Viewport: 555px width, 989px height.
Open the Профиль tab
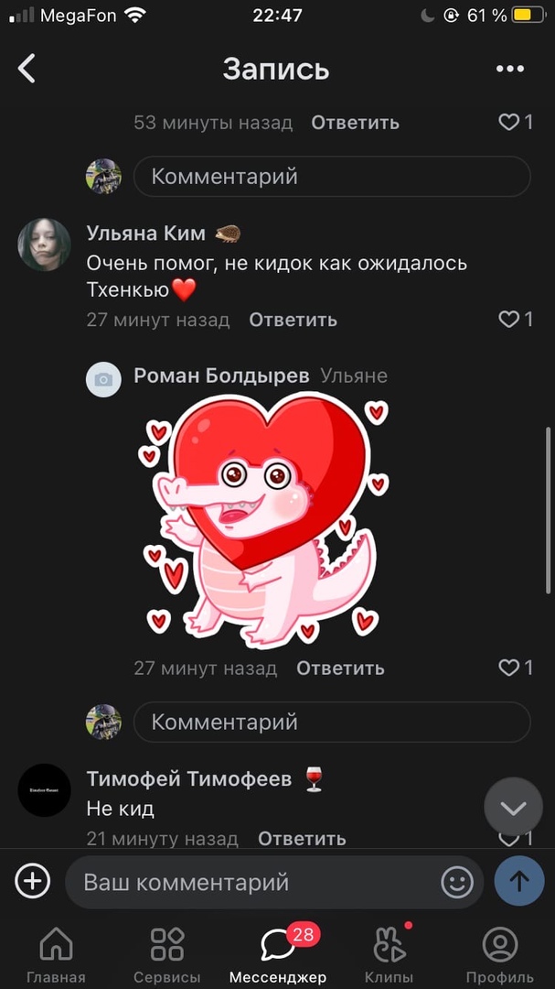pyautogui.click(x=499, y=954)
